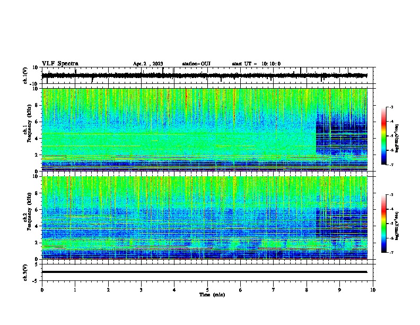The width and height of the screenshot is (420, 325).
Task: Click the 'Time (min)' axis label
Action: [x=212, y=295]
